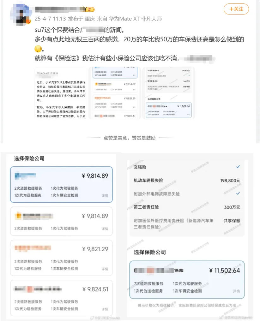Click the blurred username at top

pyautogui.click(x=60, y=9)
